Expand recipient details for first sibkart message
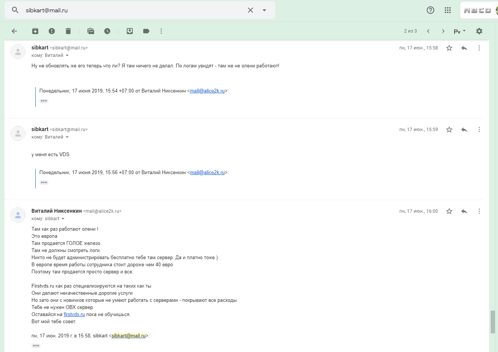498x352 pixels. click(x=67, y=55)
